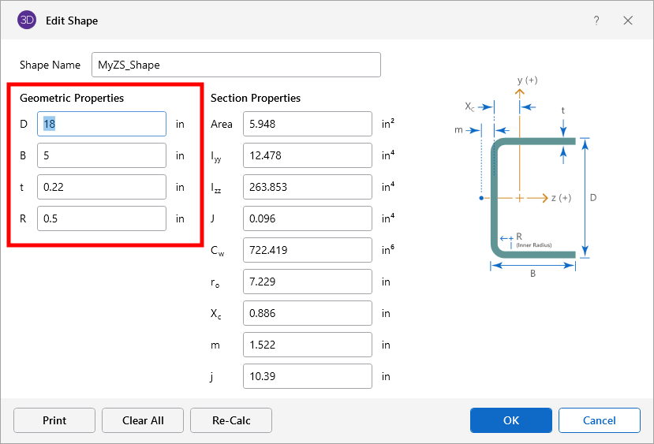The height and width of the screenshot is (444, 654).
Task: Click the Shape Name text field
Action: tap(236, 65)
